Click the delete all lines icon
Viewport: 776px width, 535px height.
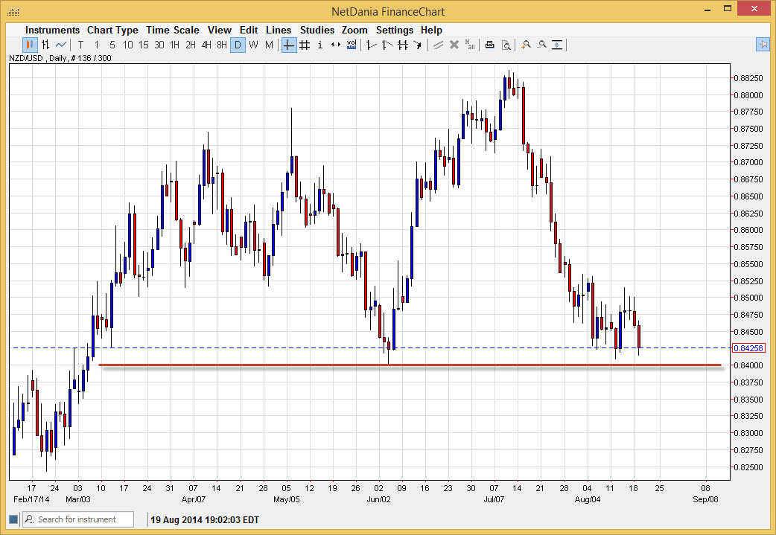470,45
